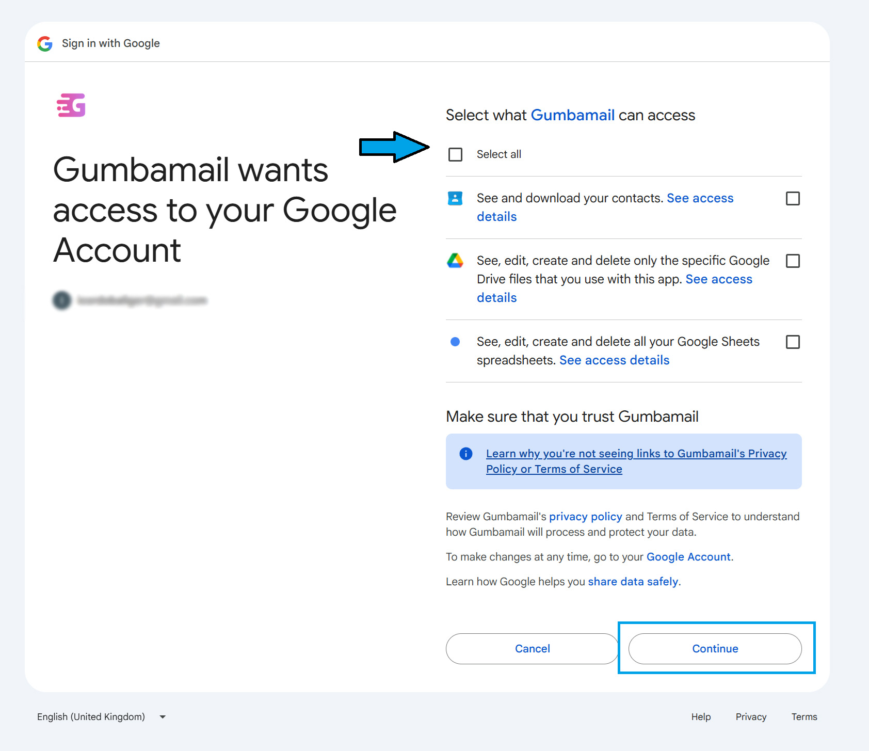Click the blue dot icon beside Sheets permission
869x751 pixels.
coord(455,342)
